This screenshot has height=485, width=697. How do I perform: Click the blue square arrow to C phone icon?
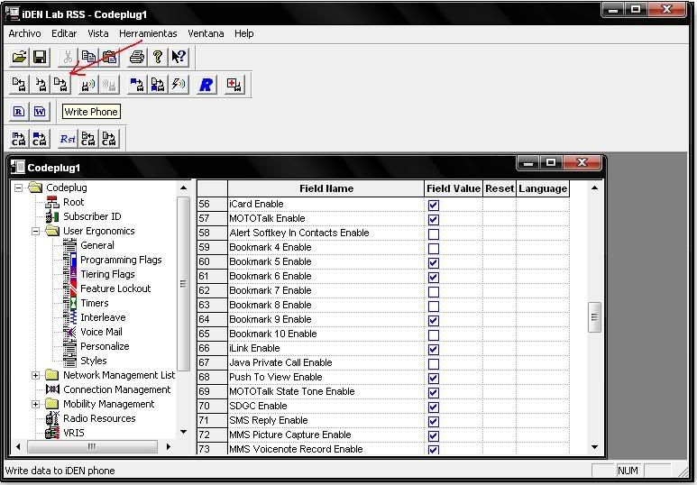(x=40, y=139)
